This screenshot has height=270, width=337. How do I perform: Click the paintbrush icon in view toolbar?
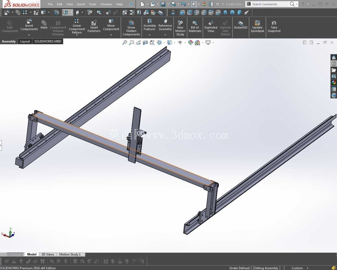coord(247,12)
